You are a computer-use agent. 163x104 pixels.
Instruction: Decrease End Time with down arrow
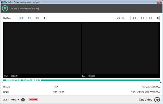(x=158, y=19)
